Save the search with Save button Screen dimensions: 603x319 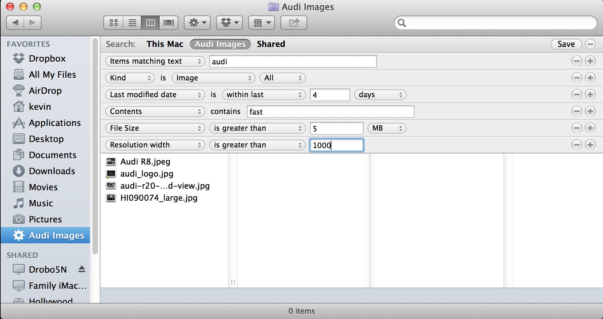(x=566, y=44)
